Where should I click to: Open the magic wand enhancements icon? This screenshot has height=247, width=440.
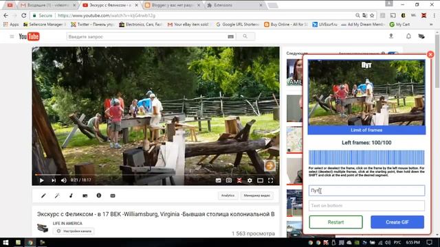coord(57,196)
